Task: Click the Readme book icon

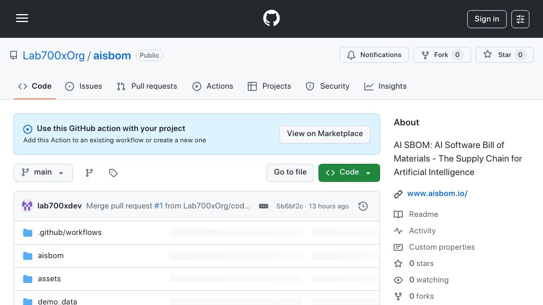Action: click(x=398, y=215)
